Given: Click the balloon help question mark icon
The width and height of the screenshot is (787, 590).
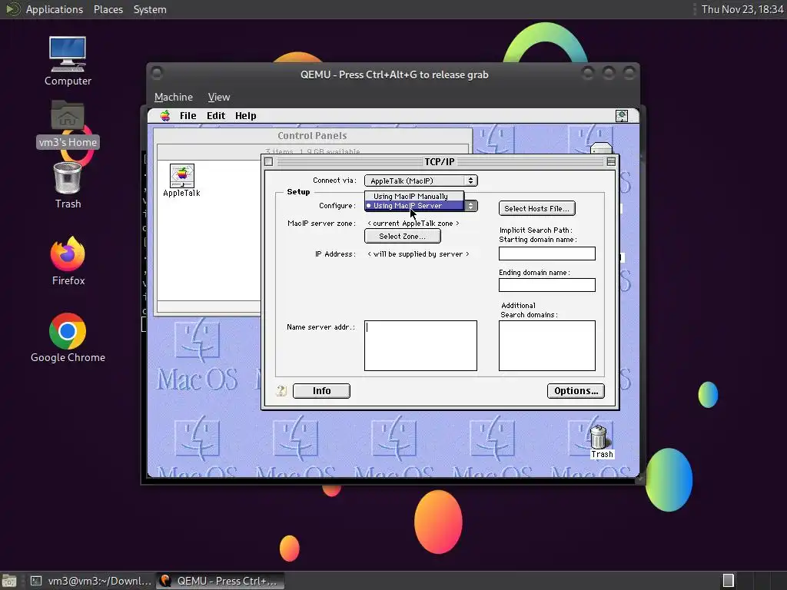Looking at the screenshot, I should [281, 390].
